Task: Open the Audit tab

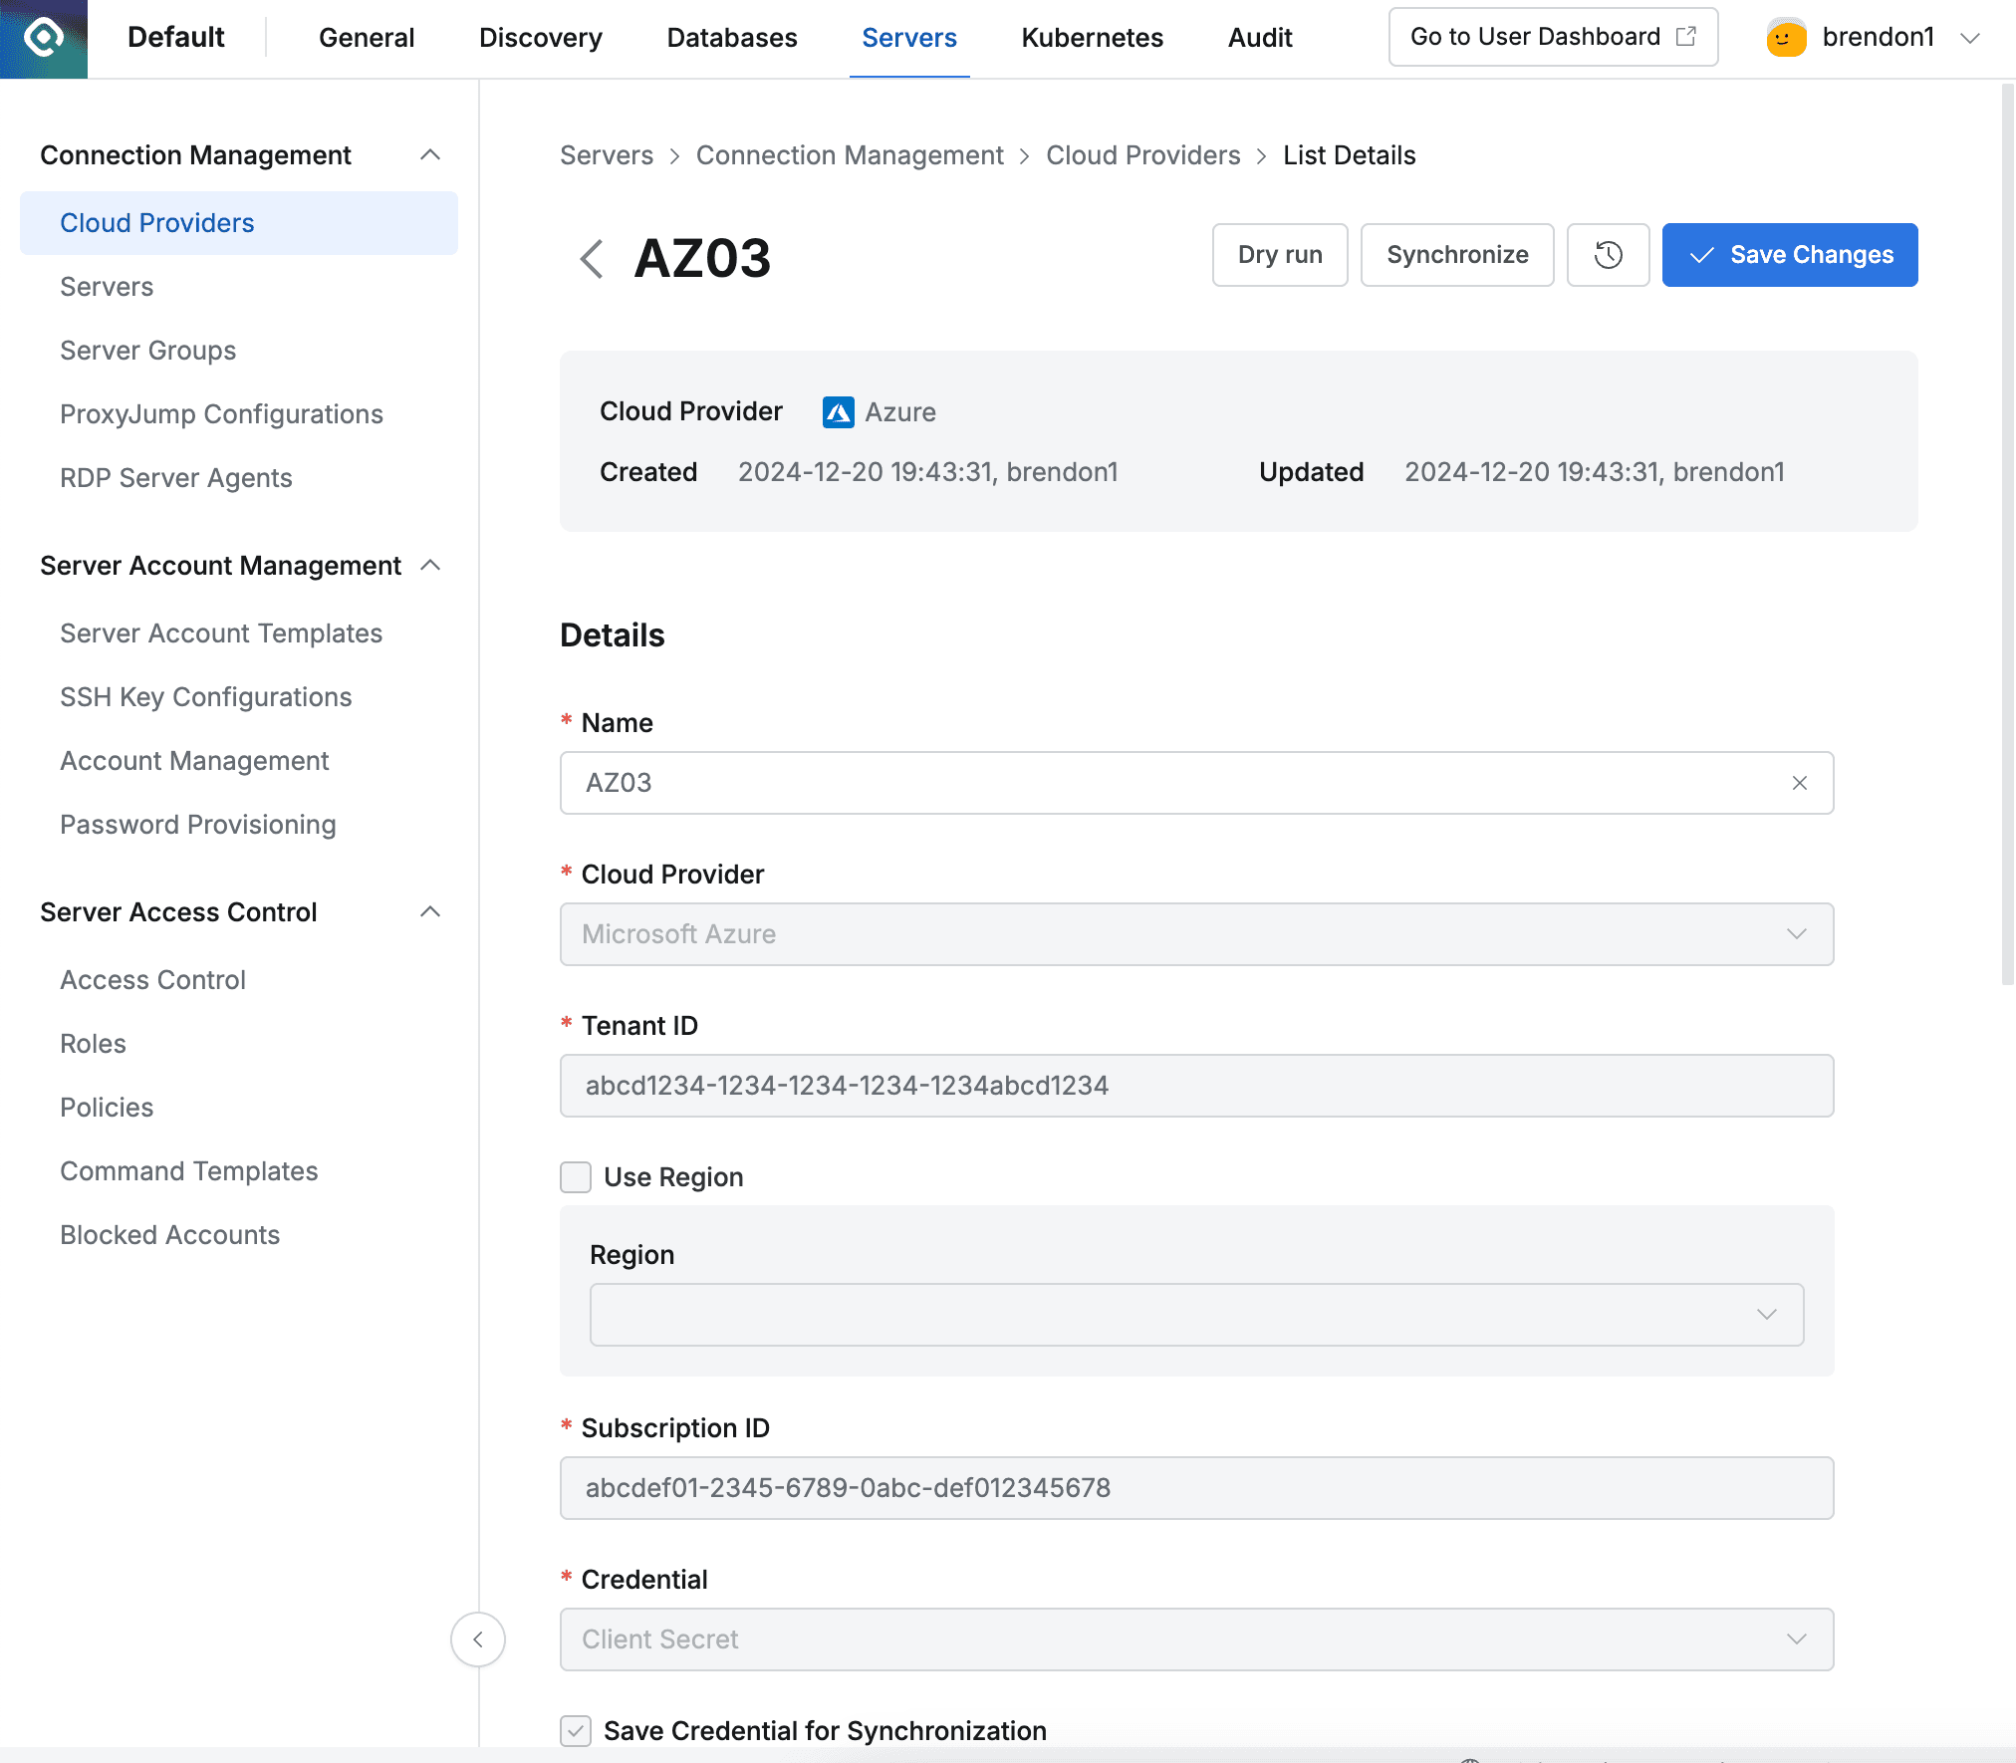Action: 1259,38
